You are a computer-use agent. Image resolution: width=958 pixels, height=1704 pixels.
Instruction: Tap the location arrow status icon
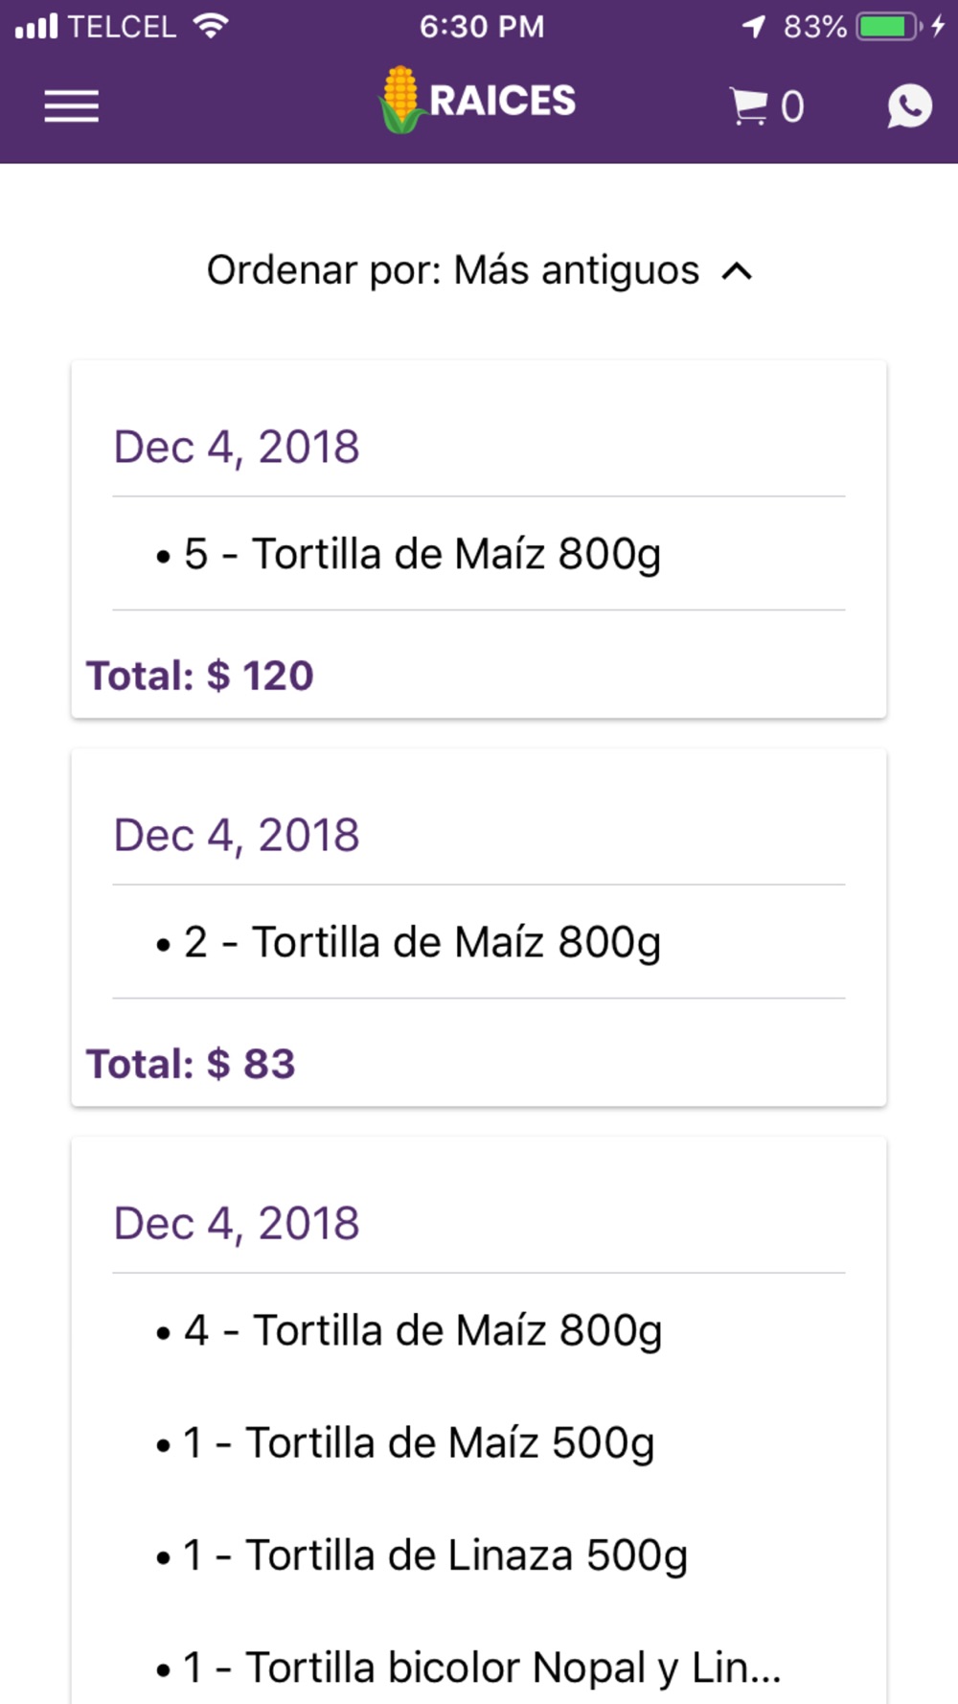[x=754, y=26]
